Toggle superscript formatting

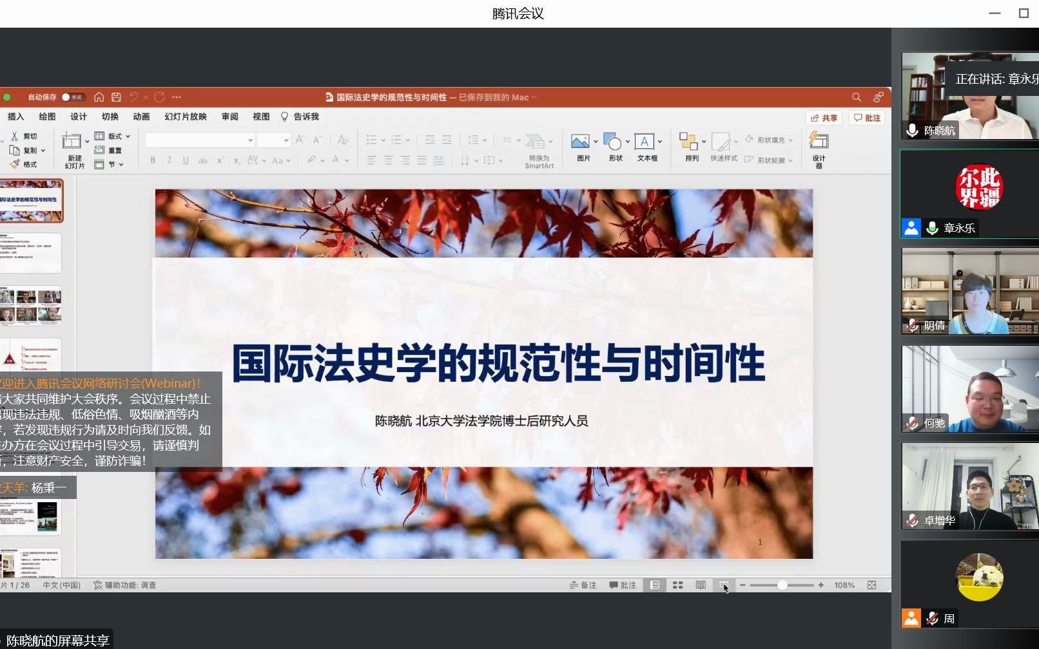coord(220,160)
